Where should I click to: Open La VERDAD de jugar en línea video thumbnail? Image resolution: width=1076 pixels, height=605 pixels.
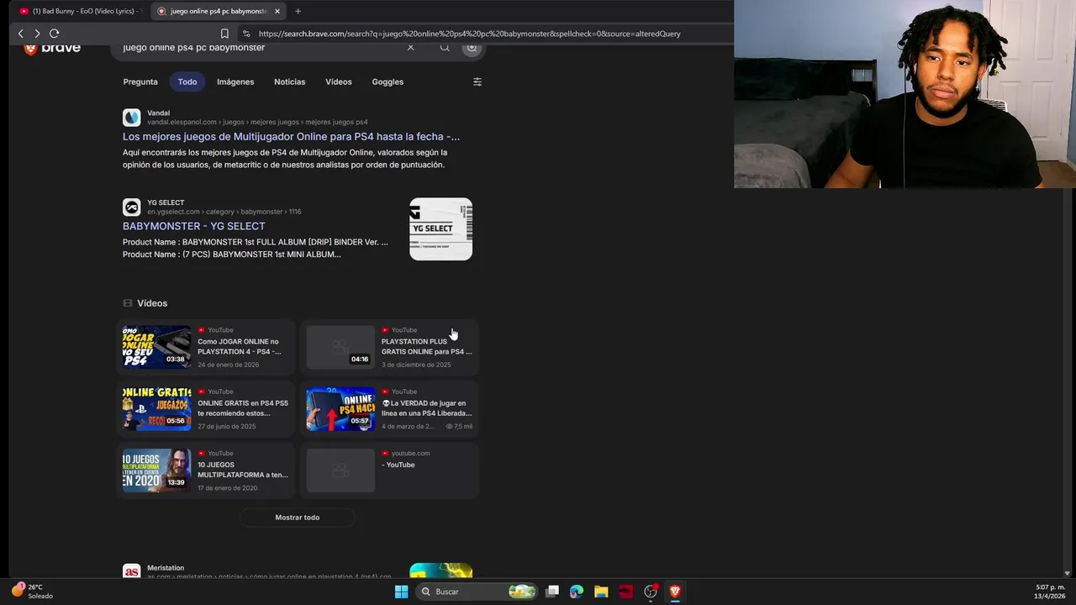coord(340,408)
